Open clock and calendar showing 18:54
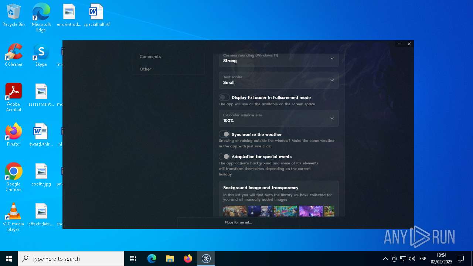 coord(441,259)
